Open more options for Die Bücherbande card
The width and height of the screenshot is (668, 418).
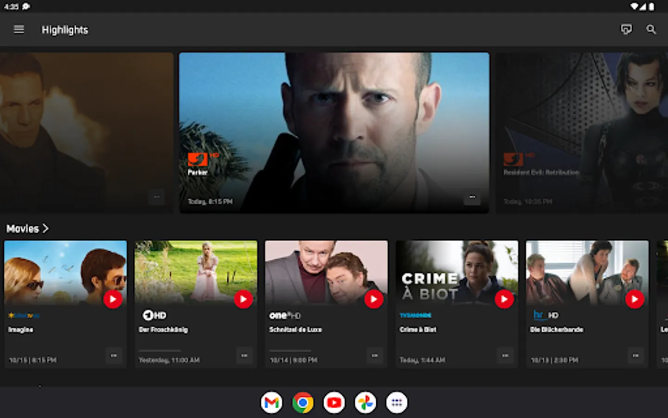pyautogui.click(x=636, y=356)
